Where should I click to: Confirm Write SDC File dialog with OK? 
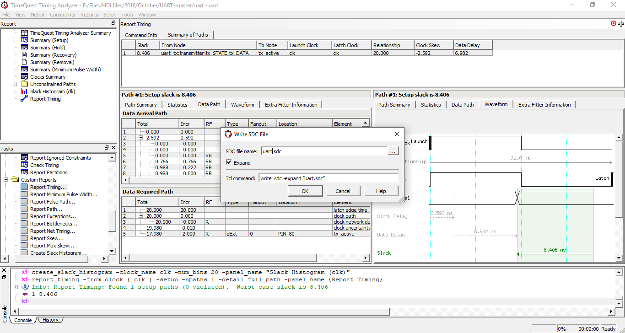click(x=305, y=191)
